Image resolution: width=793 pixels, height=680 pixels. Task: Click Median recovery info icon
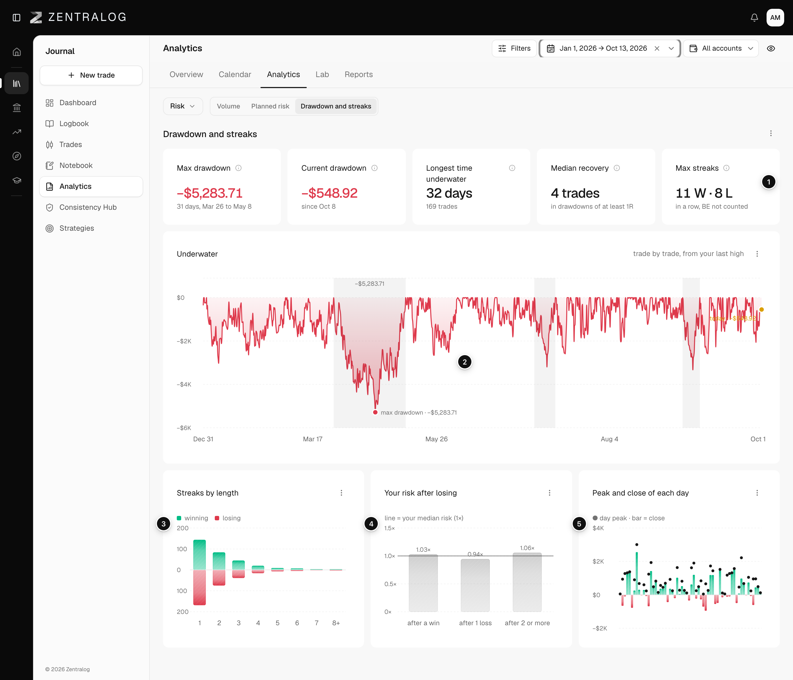tap(617, 168)
